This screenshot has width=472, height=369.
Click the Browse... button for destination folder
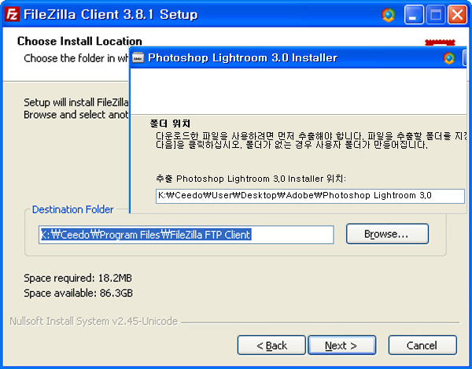(x=387, y=234)
